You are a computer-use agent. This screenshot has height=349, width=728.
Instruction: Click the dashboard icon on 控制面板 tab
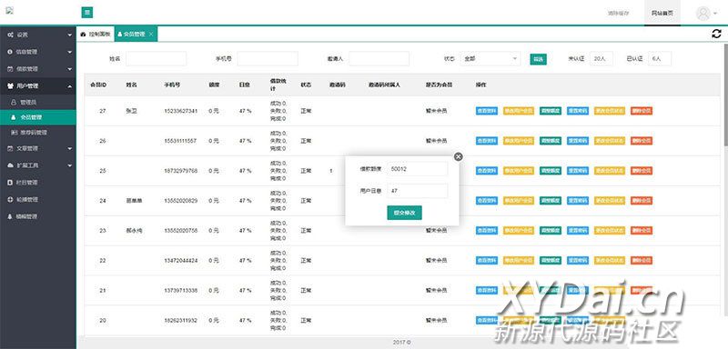coord(83,35)
